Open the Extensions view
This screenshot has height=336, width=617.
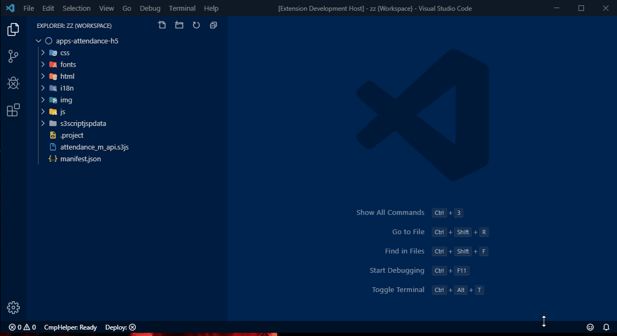pos(13,110)
